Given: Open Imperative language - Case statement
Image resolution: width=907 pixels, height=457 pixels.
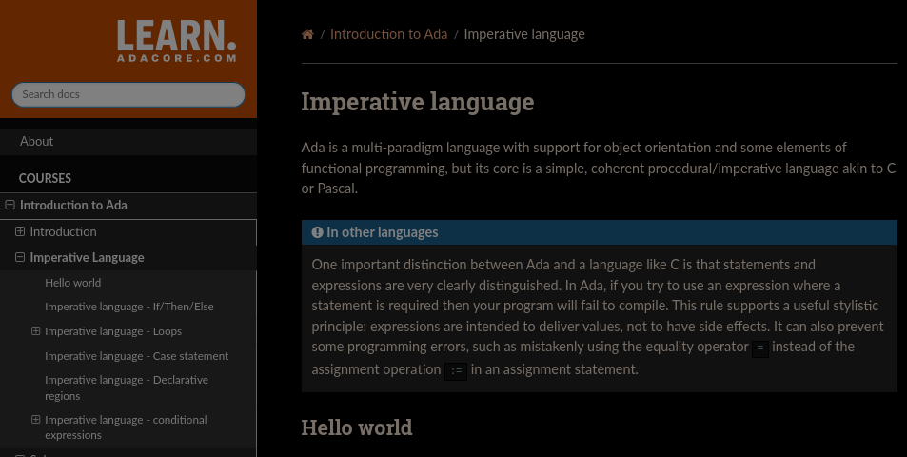Looking at the screenshot, I should coord(136,356).
